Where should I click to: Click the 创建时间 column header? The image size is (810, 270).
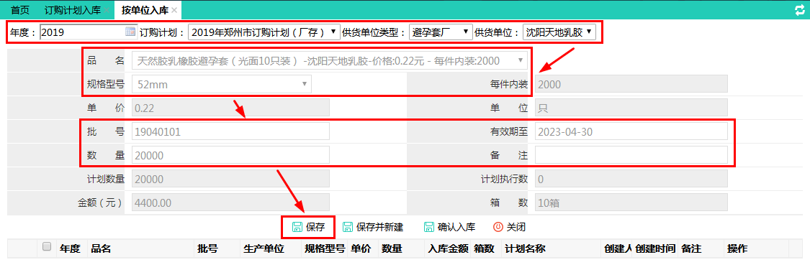tap(655, 249)
